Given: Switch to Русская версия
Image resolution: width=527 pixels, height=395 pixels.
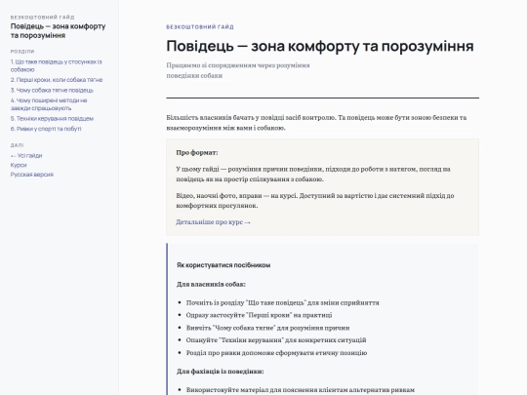Looking at the screenshot, I should [x=32, y=175].
